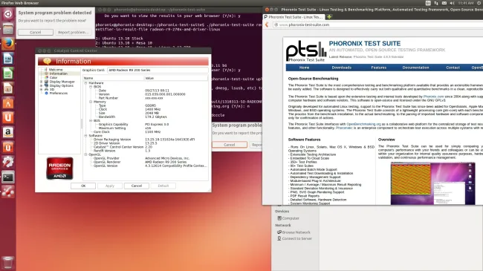Expand the 3D tree item
The height and width of the screenshot is (271, 483).
tap(42, 89)
